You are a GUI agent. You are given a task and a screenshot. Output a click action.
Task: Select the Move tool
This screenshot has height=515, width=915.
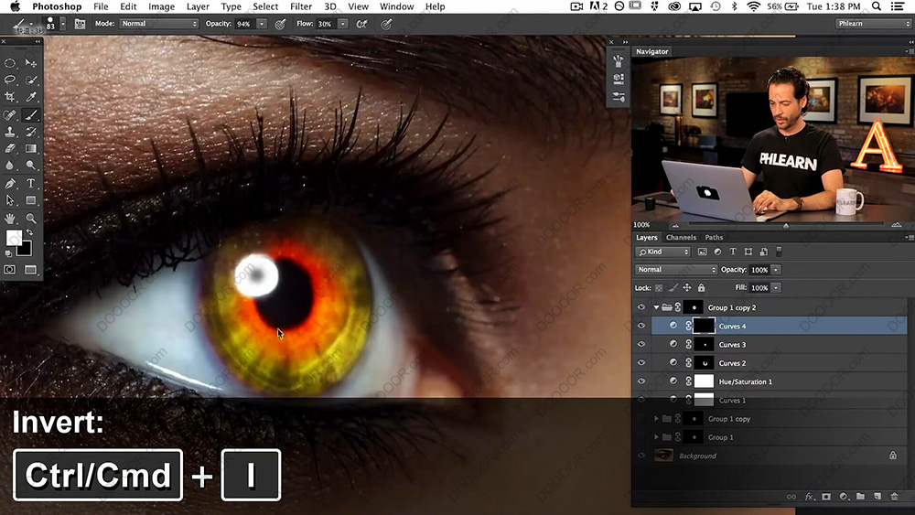click(31, 63)
